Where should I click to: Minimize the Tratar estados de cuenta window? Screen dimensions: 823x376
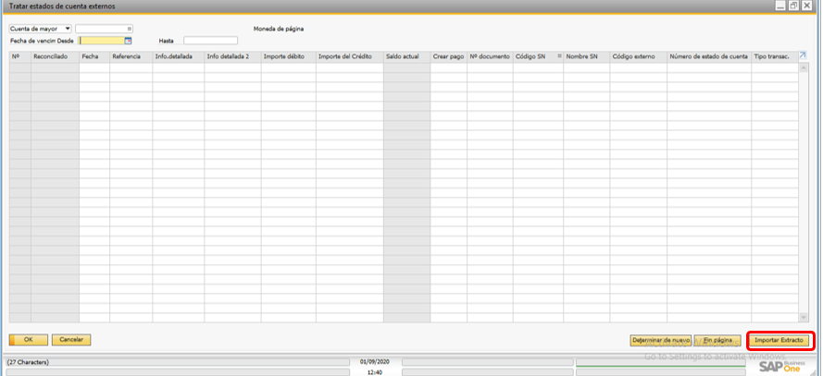click(x=780, y=6)
